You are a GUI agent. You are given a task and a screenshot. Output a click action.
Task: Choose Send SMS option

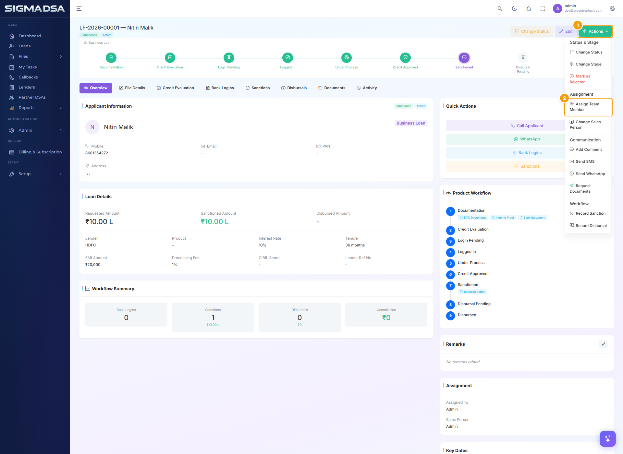[588, 161]
